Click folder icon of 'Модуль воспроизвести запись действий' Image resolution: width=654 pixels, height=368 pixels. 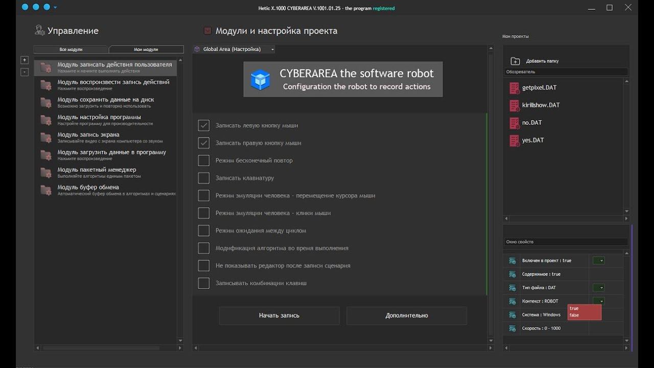pyautogui.click(x=46, y=85)
